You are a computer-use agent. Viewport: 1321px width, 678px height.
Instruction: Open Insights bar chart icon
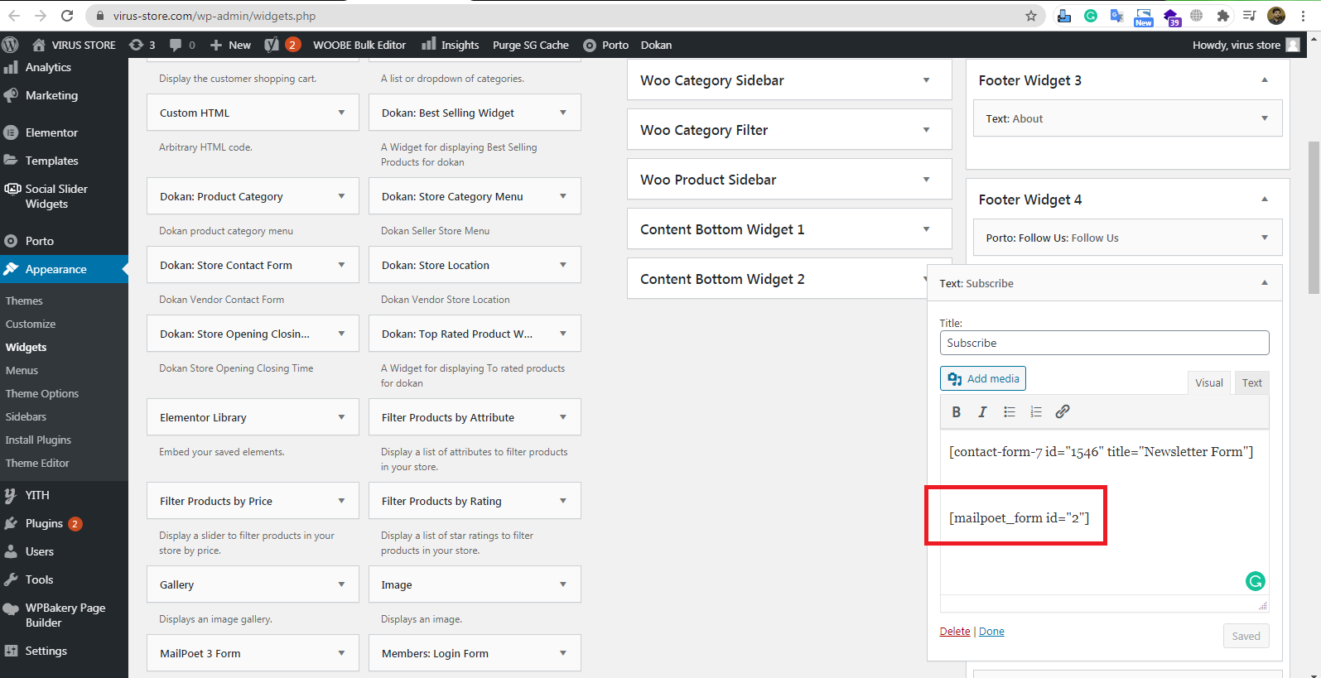(428, 44)
